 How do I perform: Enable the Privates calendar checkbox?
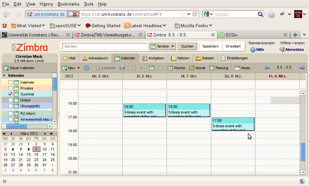click(10, 88)
